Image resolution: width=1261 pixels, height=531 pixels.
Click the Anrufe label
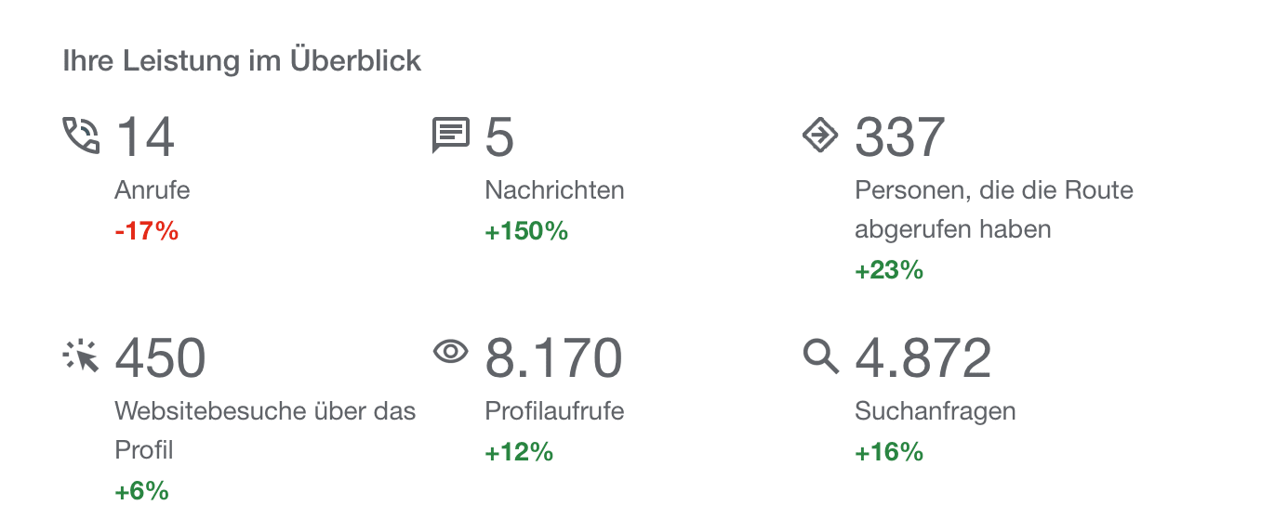coord(153,191)
